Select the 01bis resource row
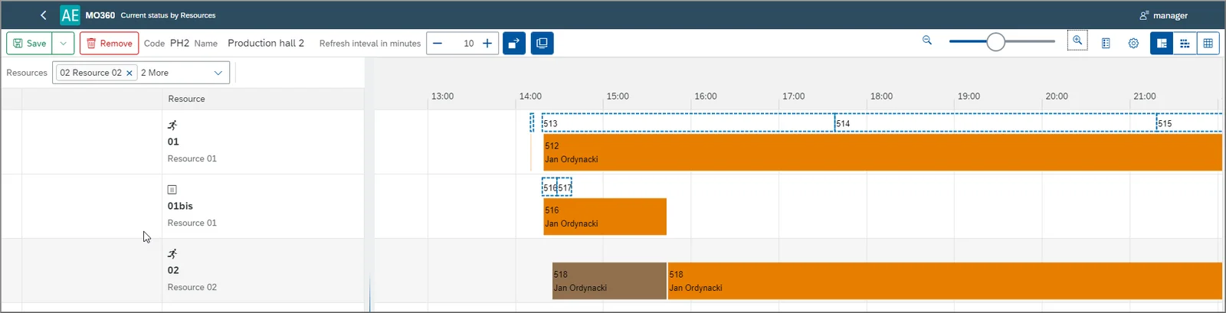This screenshot has width=1226, height=313. pyautogui.click(x=182, y=206)
